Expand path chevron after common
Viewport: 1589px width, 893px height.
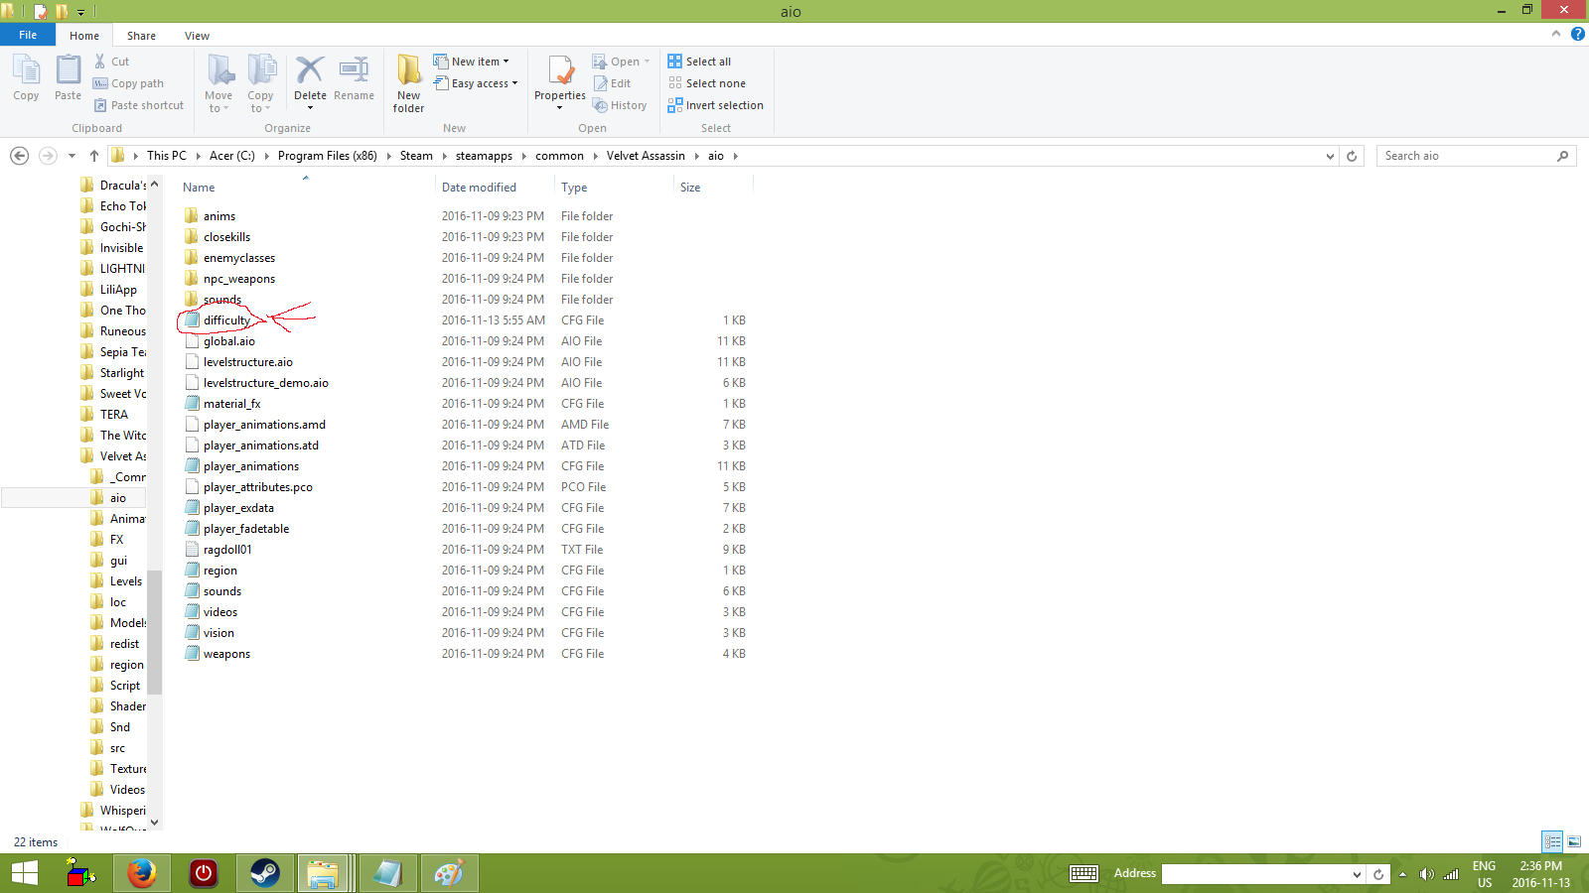(596, 156)
